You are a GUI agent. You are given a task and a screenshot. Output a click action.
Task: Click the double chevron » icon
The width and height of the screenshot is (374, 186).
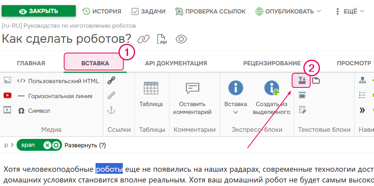click(x=362, y=110)
